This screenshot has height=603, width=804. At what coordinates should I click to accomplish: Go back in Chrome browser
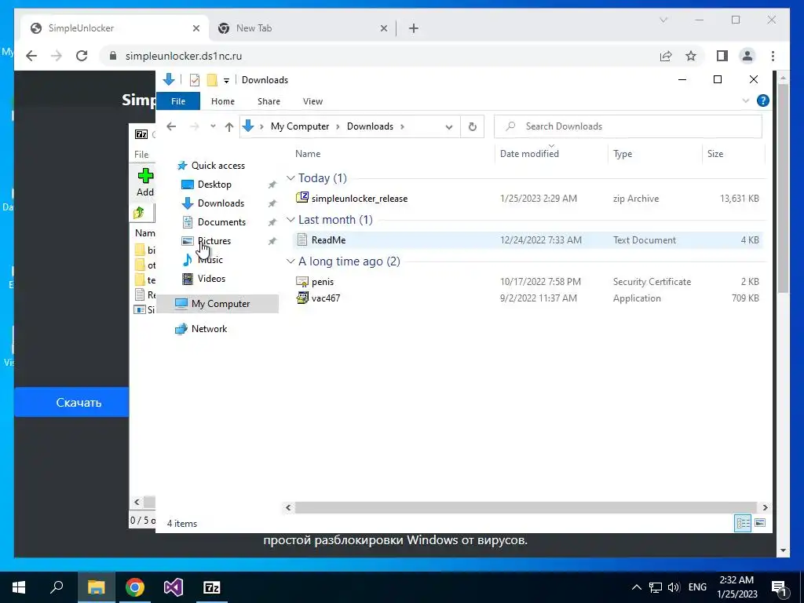click(x=31, y=56)
